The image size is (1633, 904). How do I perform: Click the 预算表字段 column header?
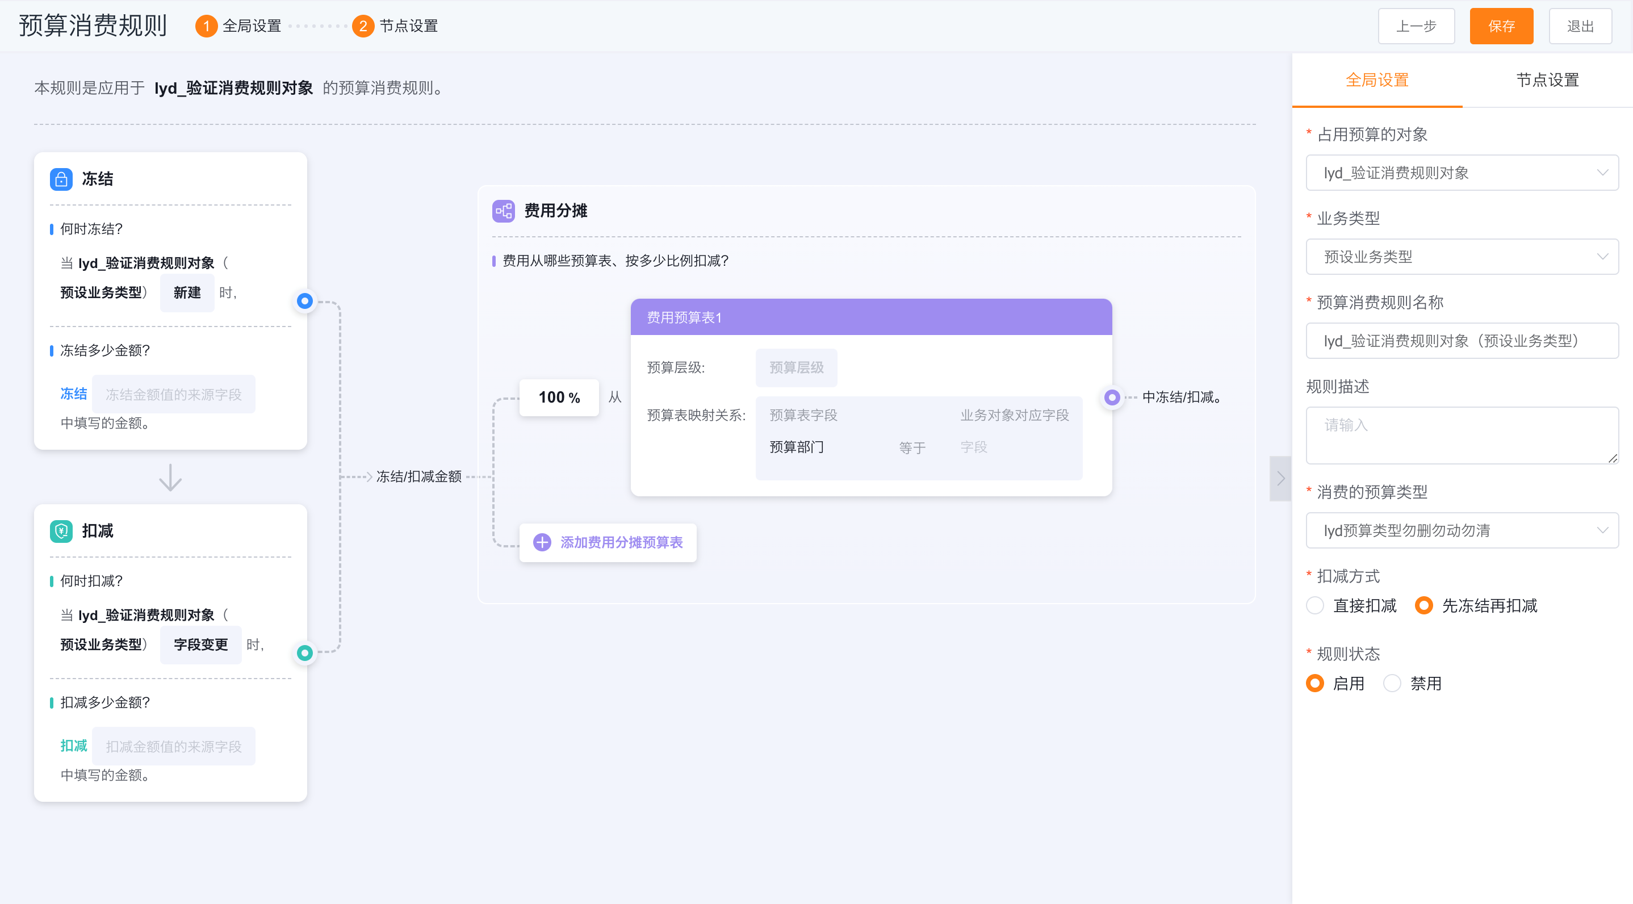pyautogui.click(x=803, y=415)
